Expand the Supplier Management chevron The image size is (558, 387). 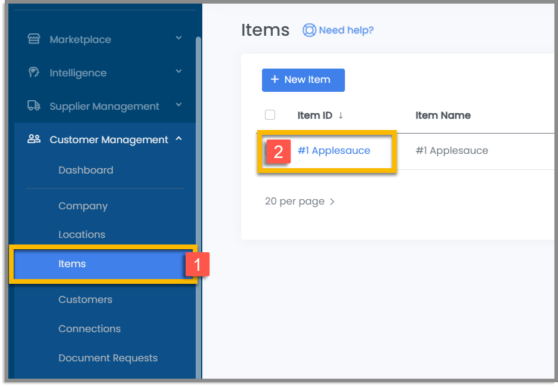tap(178, 104)
